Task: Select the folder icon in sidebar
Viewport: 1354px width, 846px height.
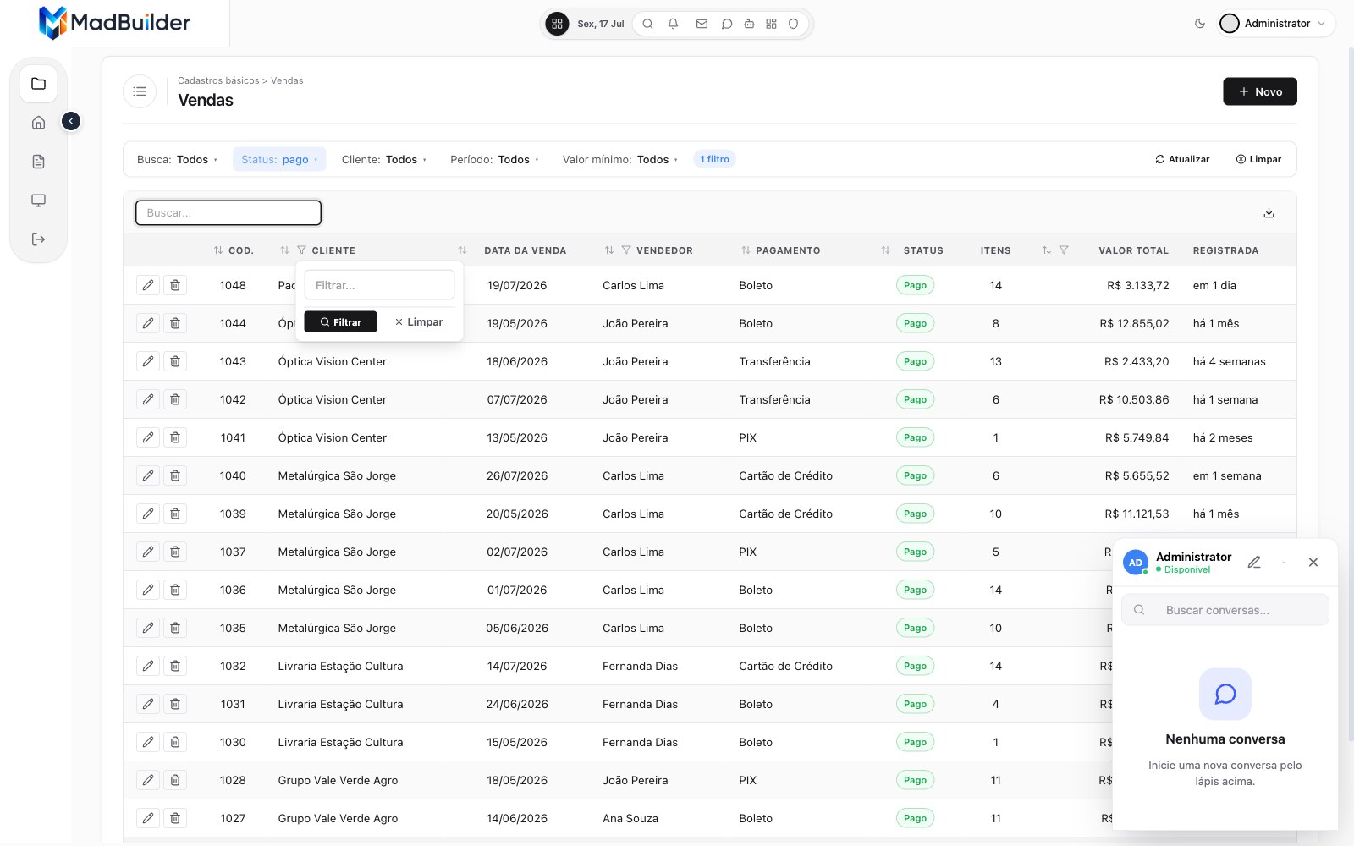Action: (38, 84)
